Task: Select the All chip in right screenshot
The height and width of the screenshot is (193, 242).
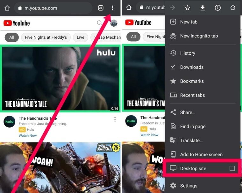Action: 133,37
